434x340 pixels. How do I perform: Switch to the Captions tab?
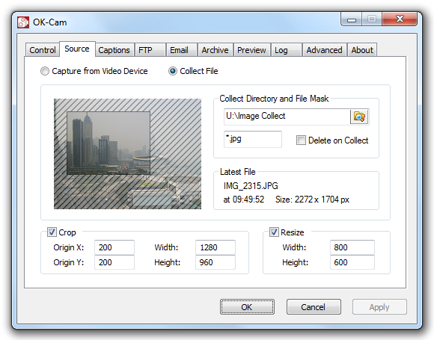(x=114, y=50)
